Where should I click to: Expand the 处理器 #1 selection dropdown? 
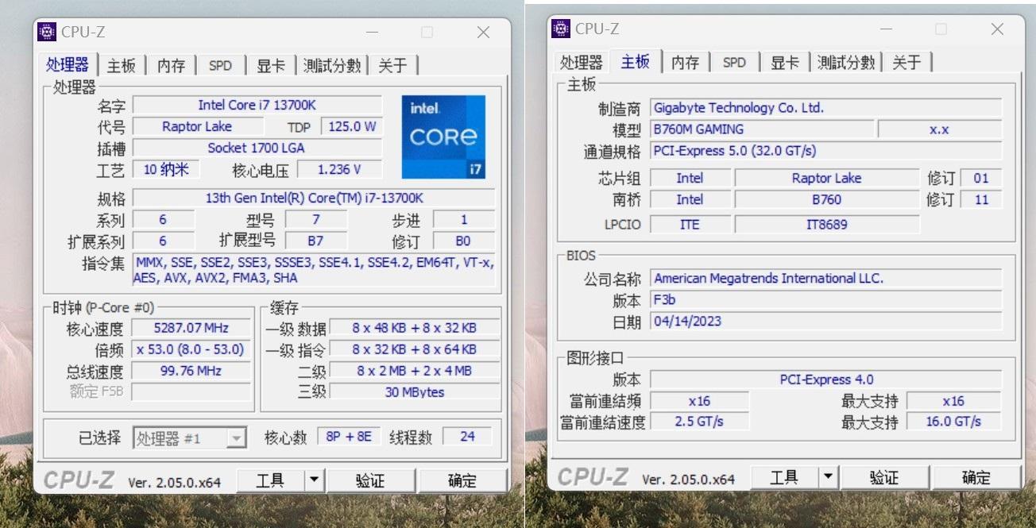click(x=236, y=437)
